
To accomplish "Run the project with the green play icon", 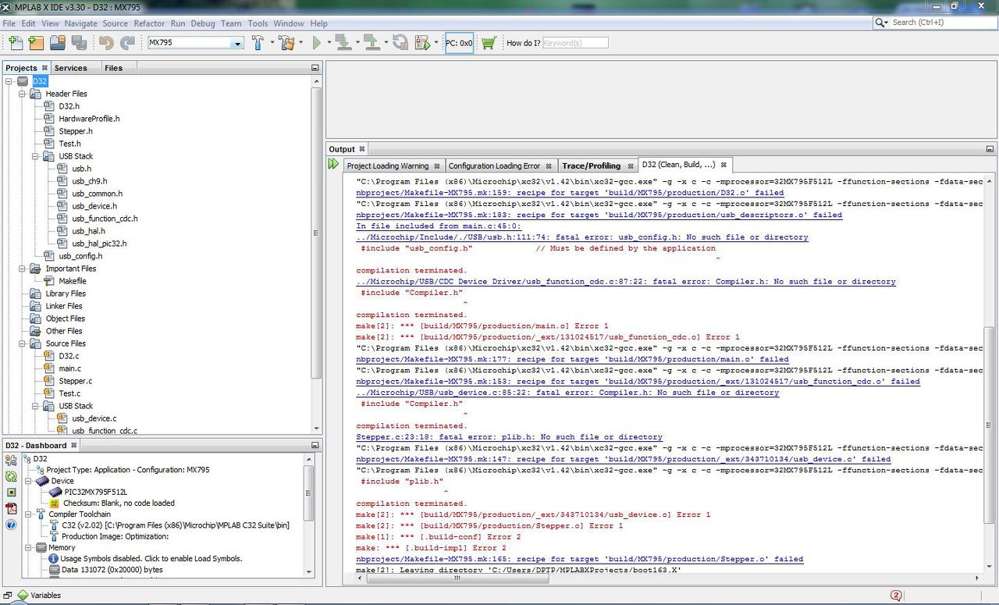I will tap(317, 43).
